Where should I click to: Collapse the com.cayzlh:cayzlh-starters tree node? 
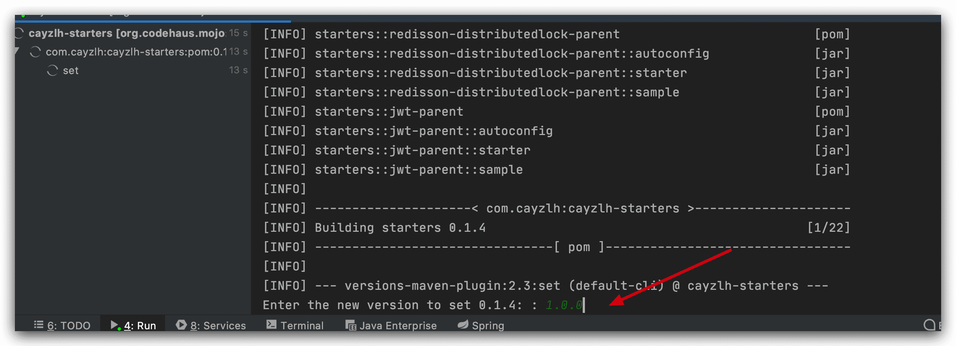pyautogui.click(x=17, y=51)
